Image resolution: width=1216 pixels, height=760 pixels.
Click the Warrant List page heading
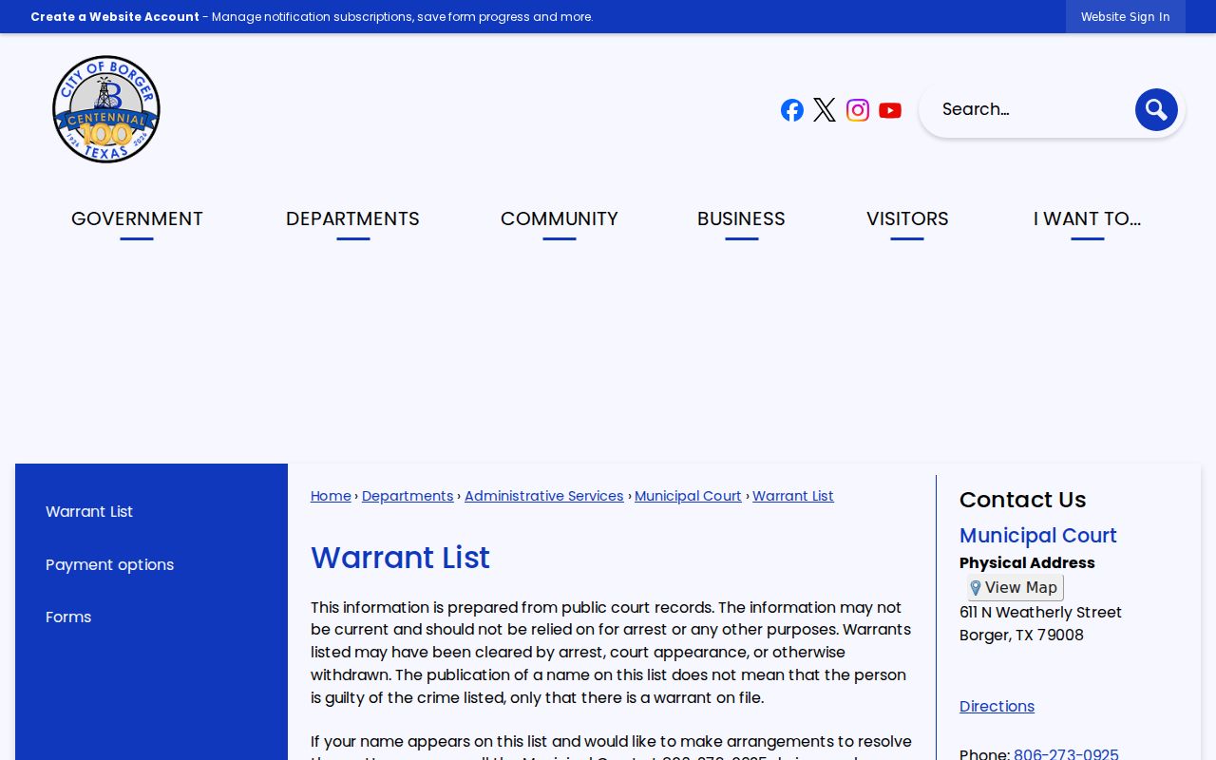click(x=400, y=558)
